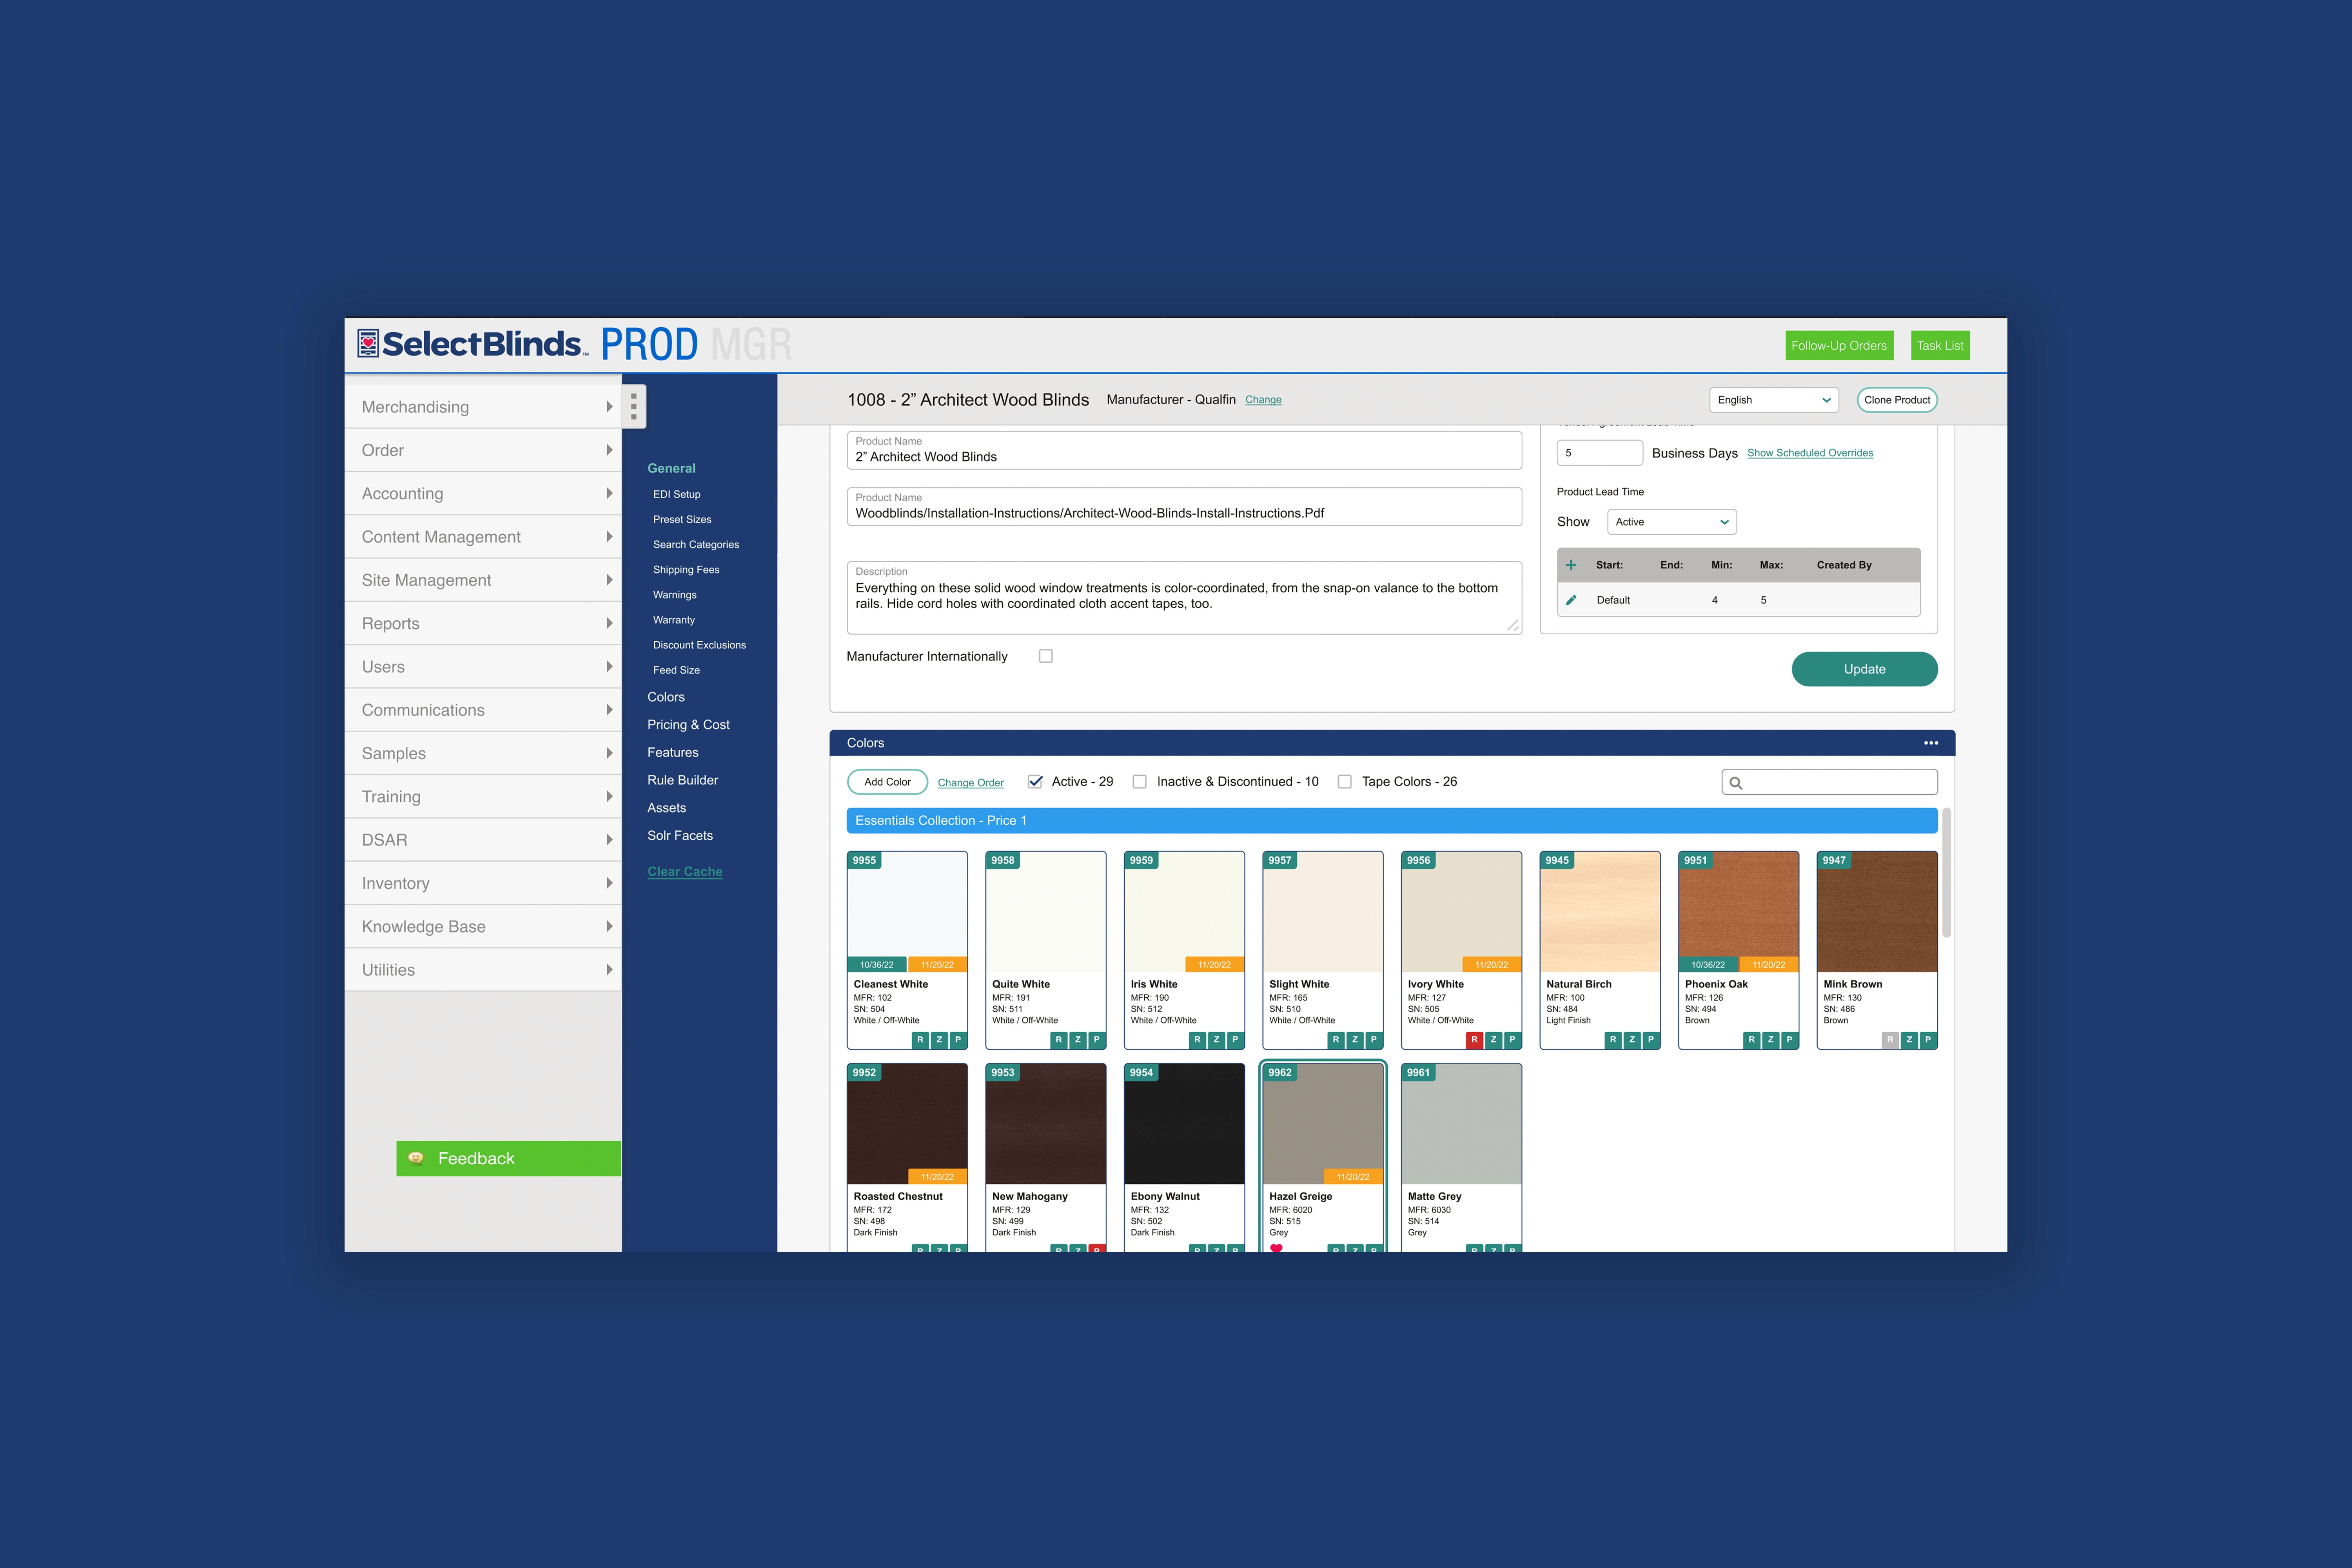Click Show Scheduled Overrides link
The width and height of the screenshot is (2352, 1568).
pos(1810,453)
